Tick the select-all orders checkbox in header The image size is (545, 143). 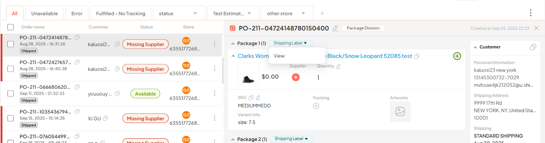tap(11, 27)
